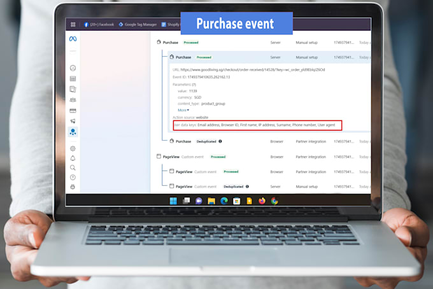Viewport: 433px width, 289px height.
Task: Click Processed badge on top PageView row
Action: (x=218, y=157)
